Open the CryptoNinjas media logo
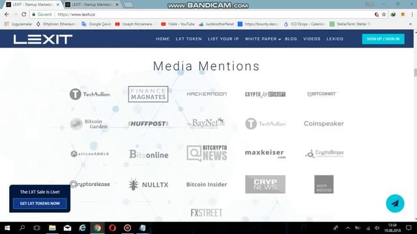The width and height of the screenshot is (417, 234). (324, 153)
